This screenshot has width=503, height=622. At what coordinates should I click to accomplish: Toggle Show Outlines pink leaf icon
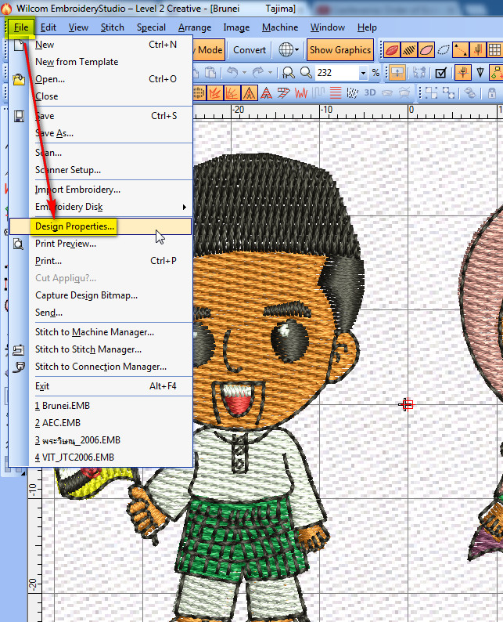click(x=426, y=50)
